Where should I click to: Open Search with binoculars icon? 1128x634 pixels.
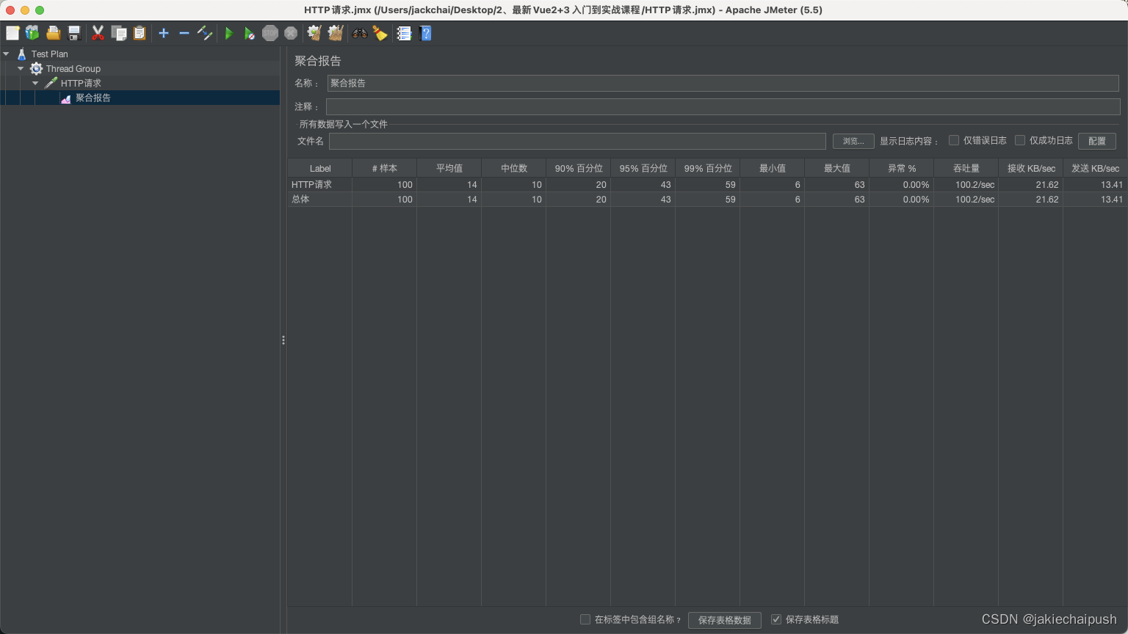[360, 33]
